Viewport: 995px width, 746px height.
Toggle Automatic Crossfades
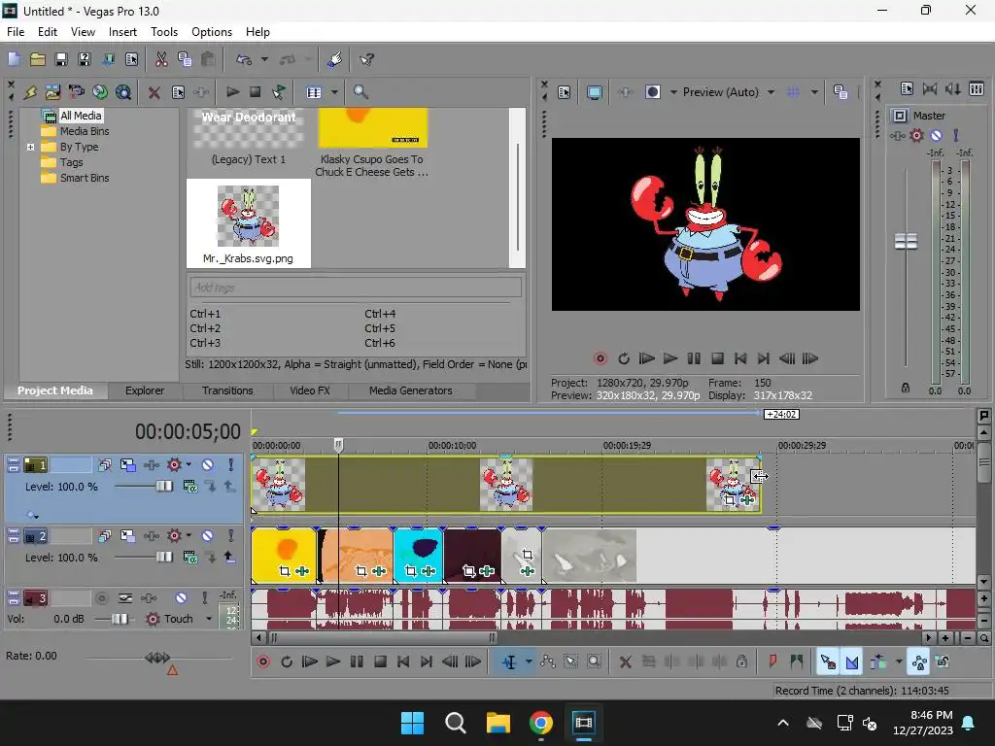[851, 662]
